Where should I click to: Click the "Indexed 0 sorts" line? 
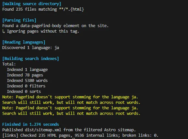[24, 92]
